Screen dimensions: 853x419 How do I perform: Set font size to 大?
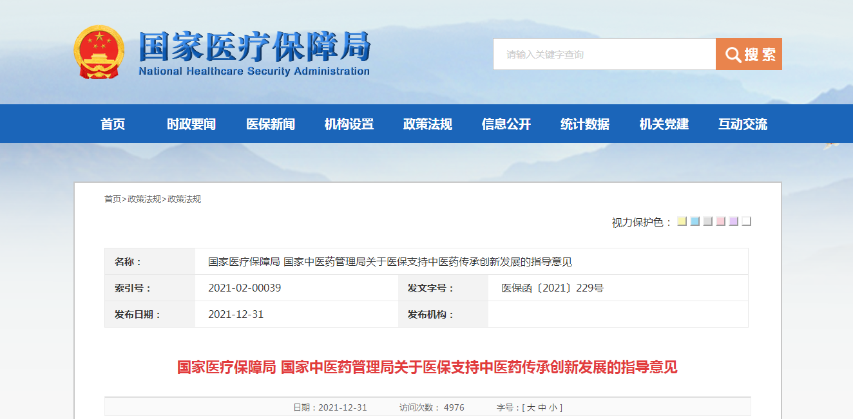[x=531, y=407]
